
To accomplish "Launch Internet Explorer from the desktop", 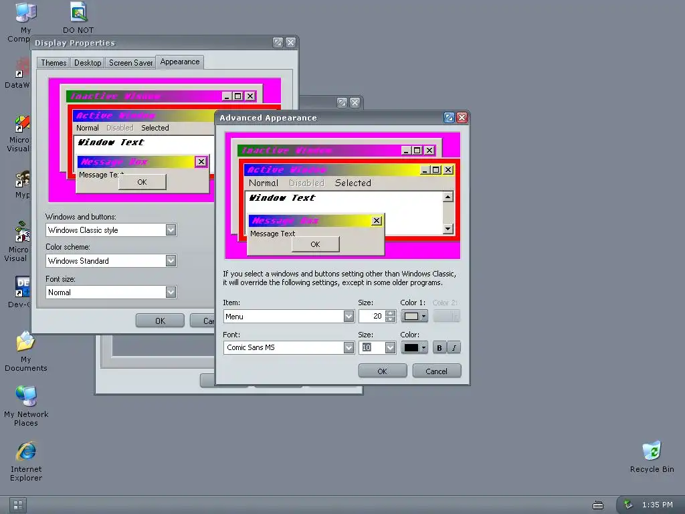I will point(26,451).
